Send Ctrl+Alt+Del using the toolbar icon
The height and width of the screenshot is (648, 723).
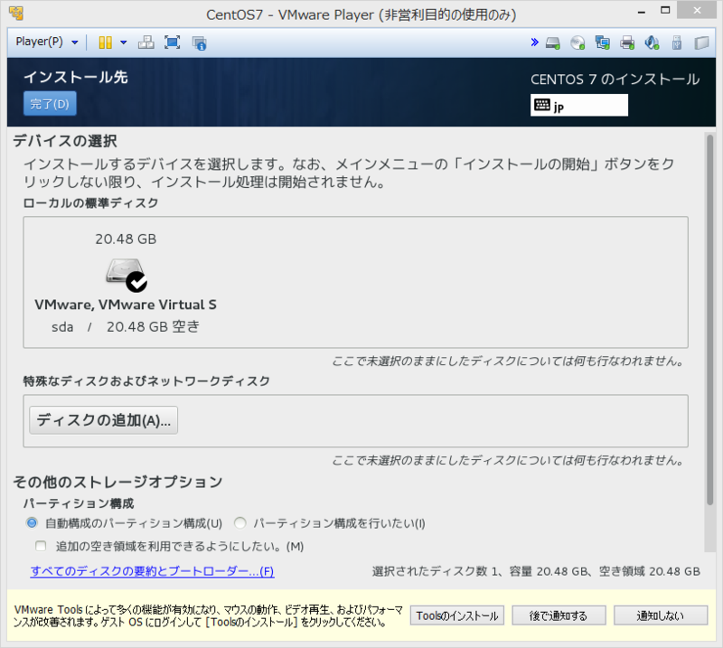(x=146, y=42)
